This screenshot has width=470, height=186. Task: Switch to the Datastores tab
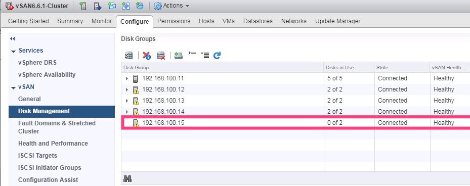pyautogui.click(x=258, y=21)
